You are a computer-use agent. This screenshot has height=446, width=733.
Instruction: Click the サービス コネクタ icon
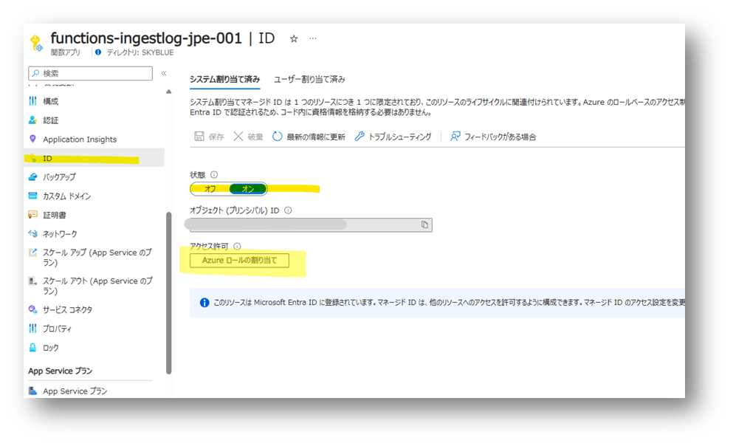click(x=32, y=309)
